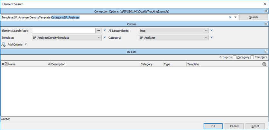The height and width of the screenshot is (130, 269).
Task: Collapse the Results section
Action: tap(266, 52)
